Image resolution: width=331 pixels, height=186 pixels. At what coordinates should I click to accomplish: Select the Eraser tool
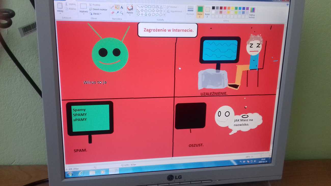pos(112,13)
